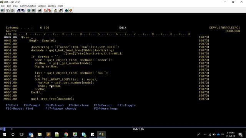Viewport: 246px width, 138px height.
Task: Open the View menu
Action: (15, 6)
